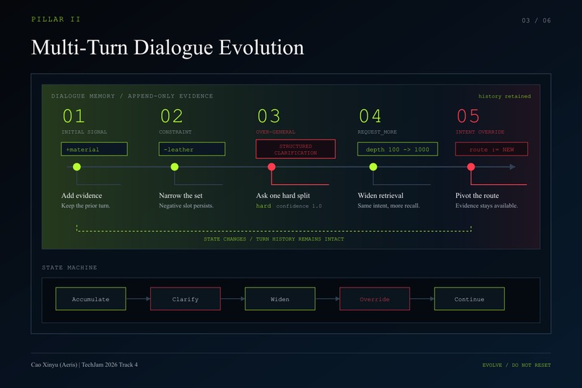Select the Clarify state box

186,299
